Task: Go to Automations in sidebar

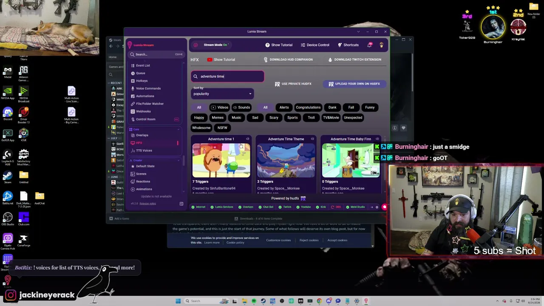Action: coord(145,96)
